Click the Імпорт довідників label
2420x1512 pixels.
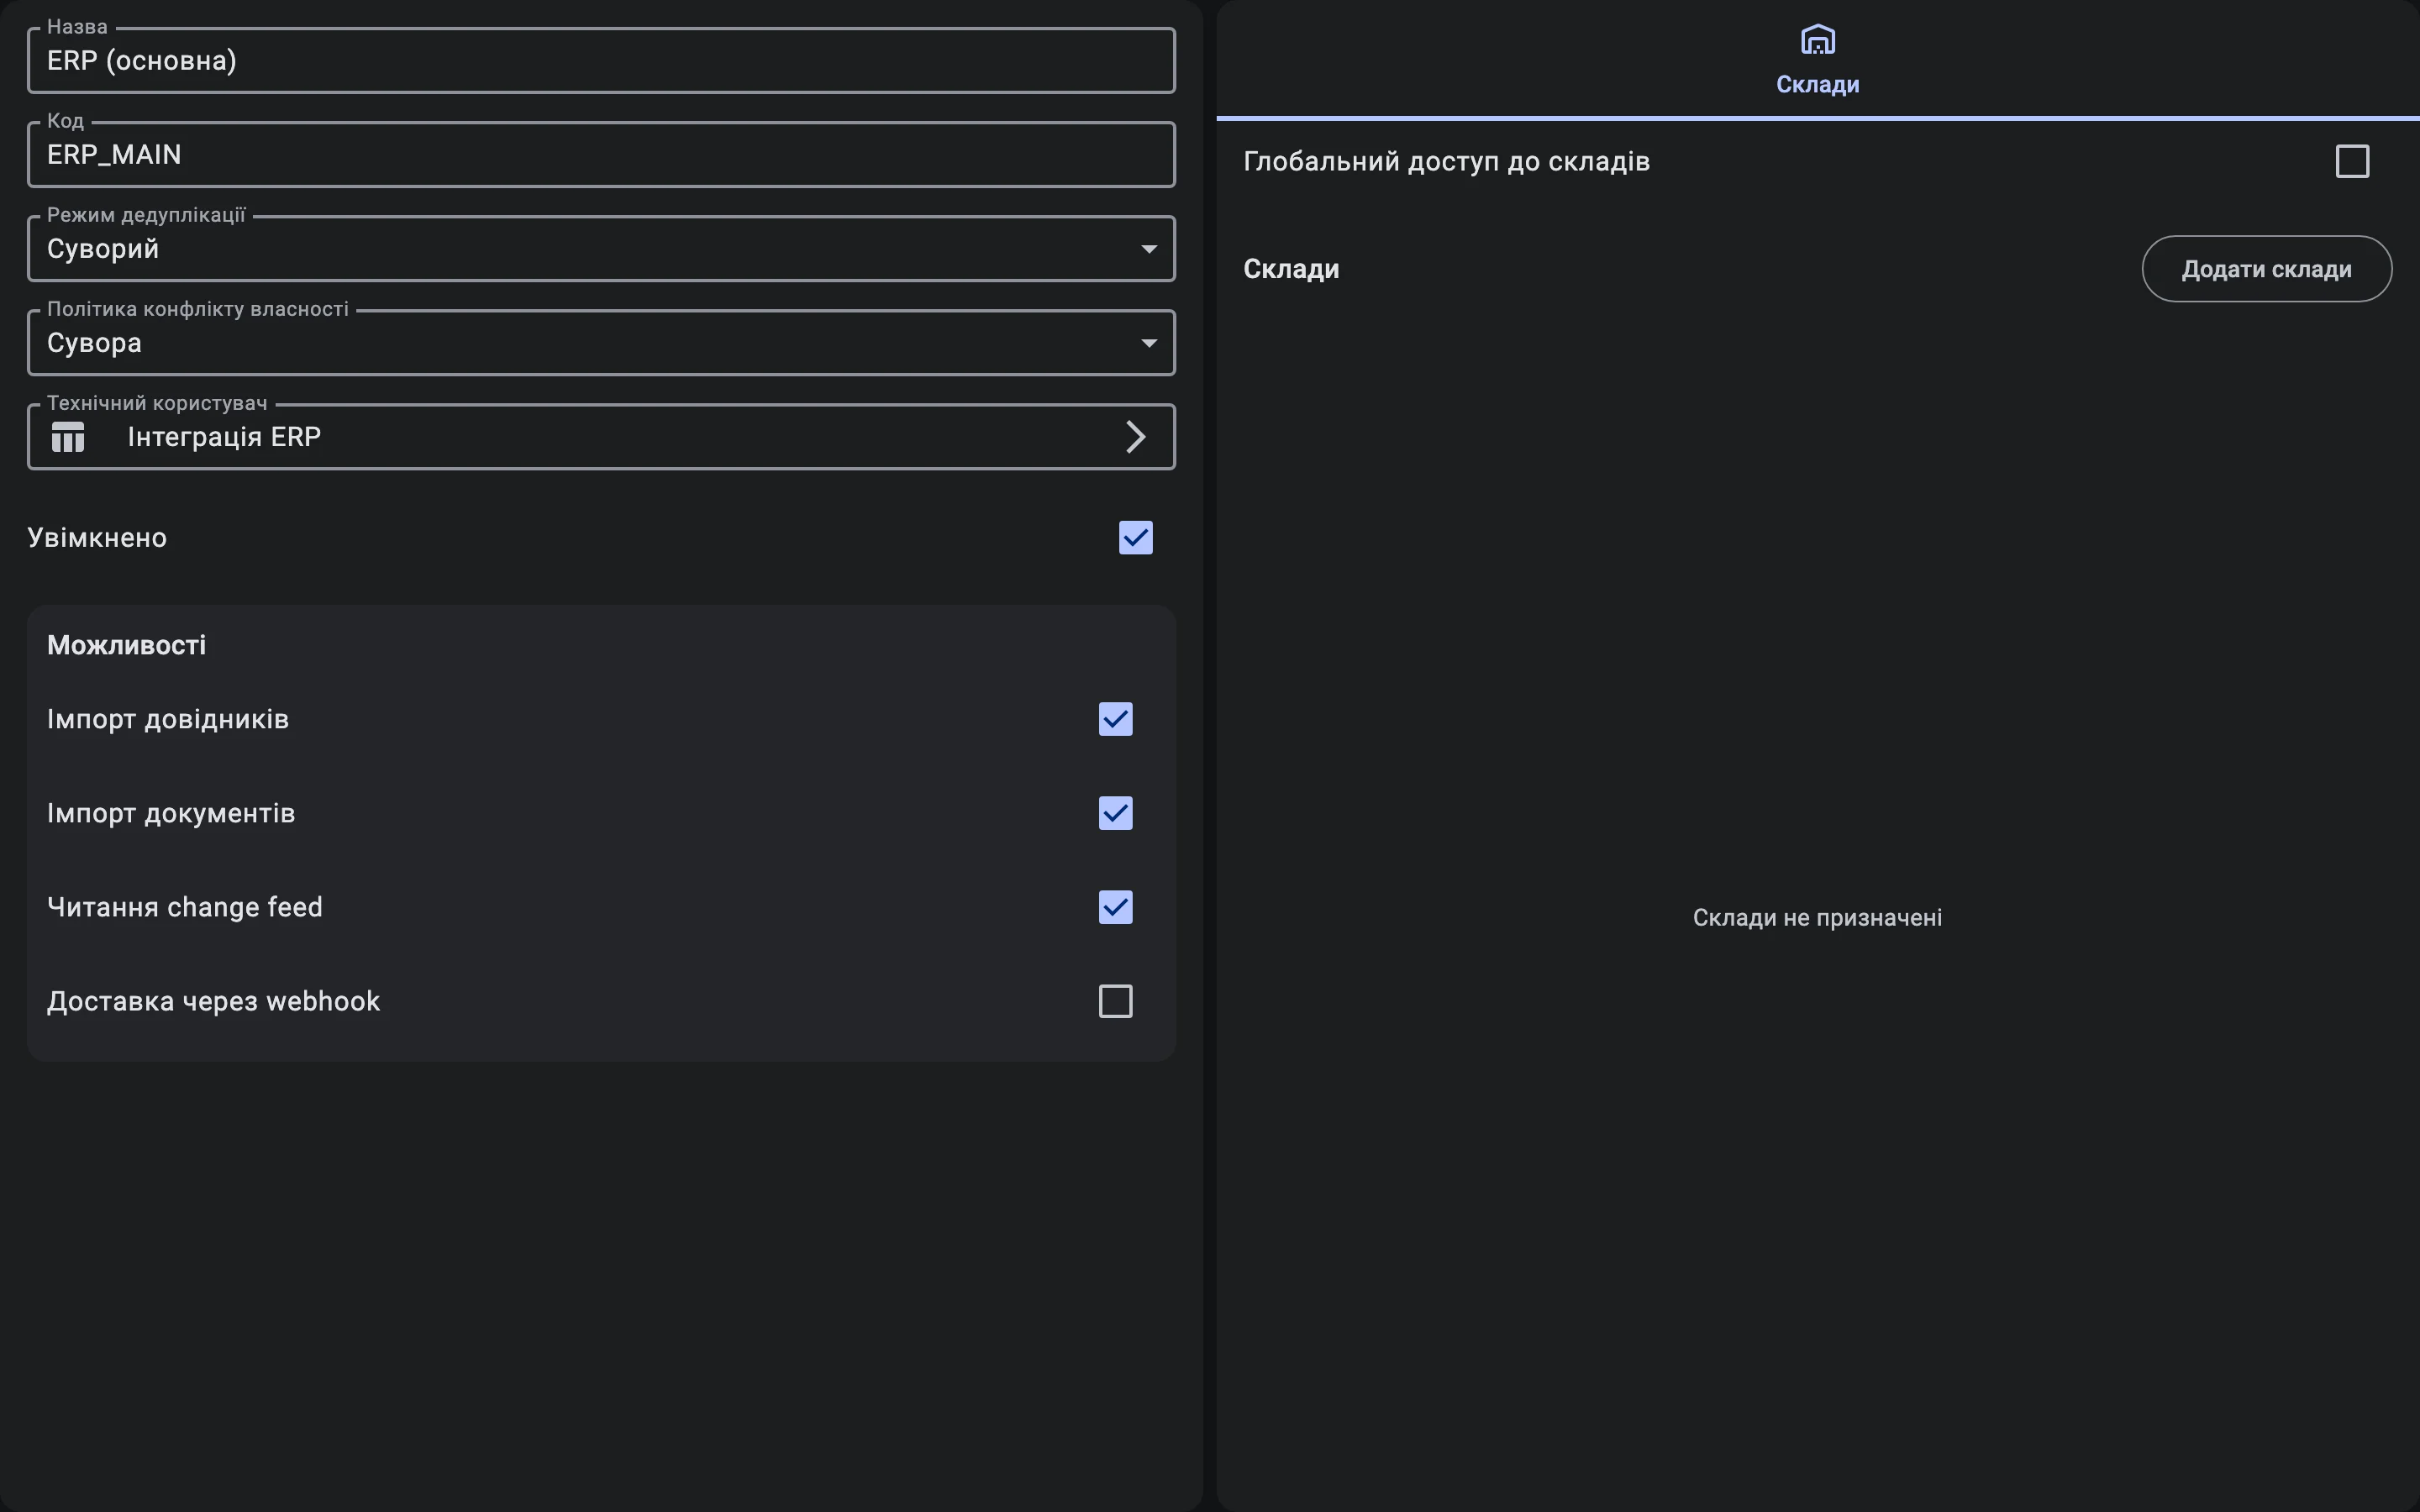[168, 719]
